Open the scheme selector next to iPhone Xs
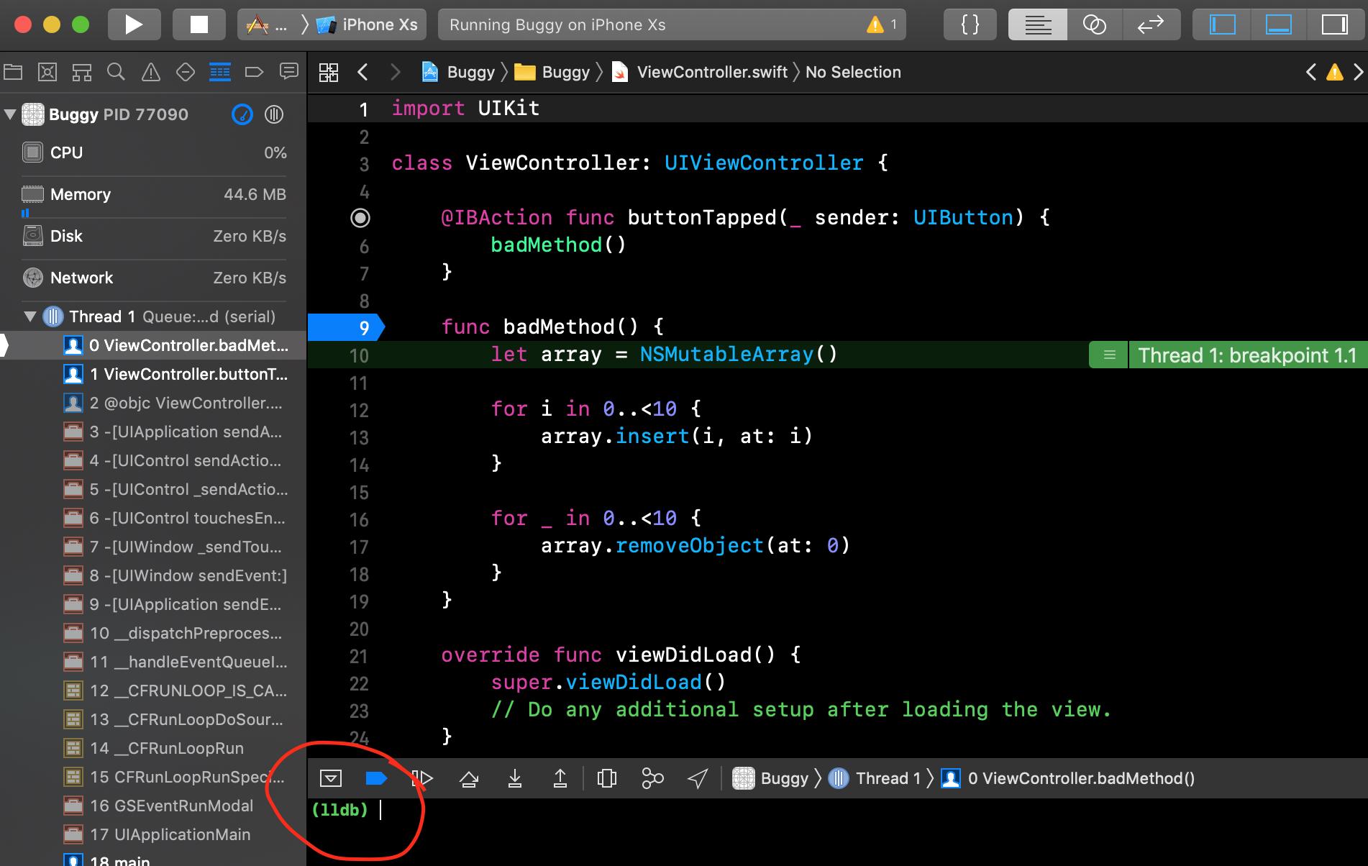Image resolution: width=1368 pixels, height=866 pixels. tap(265, 24)
